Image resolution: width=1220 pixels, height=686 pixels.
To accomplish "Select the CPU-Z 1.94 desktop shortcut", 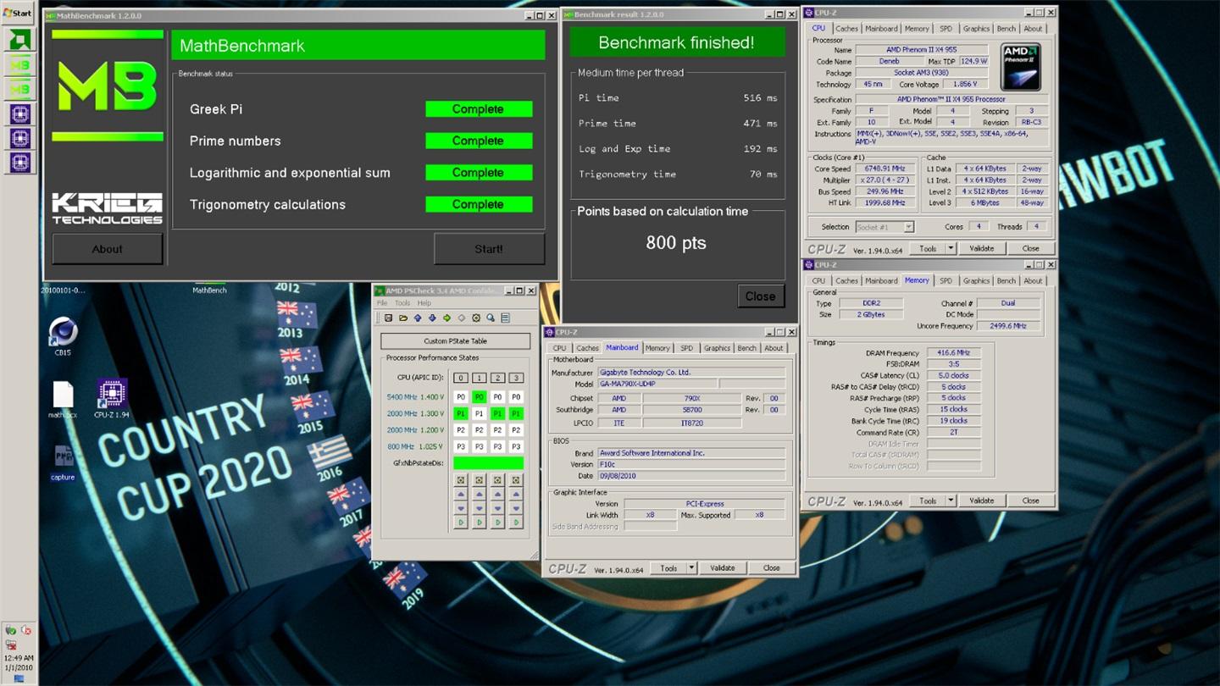I will click(112, 399).
